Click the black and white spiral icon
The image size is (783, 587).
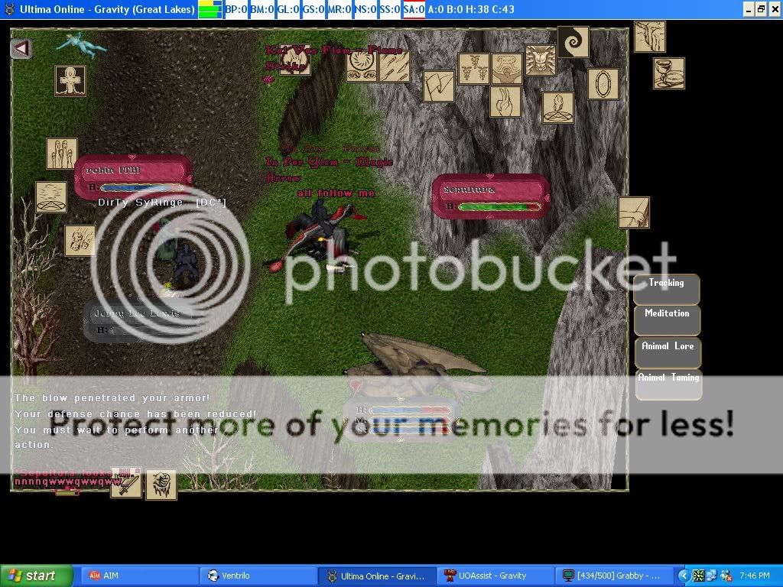pyautogui.click(x=573, y=43)
